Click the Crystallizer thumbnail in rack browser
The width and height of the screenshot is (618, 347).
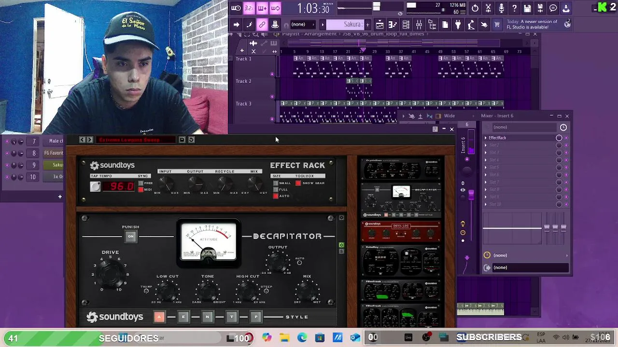point(401,169)
